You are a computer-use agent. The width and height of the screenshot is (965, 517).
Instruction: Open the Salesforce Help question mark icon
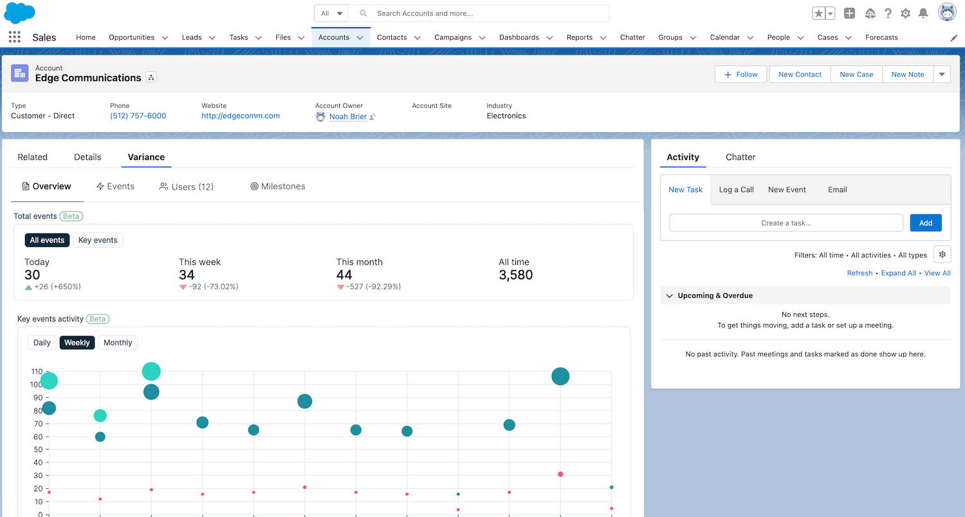pos(888,14)
